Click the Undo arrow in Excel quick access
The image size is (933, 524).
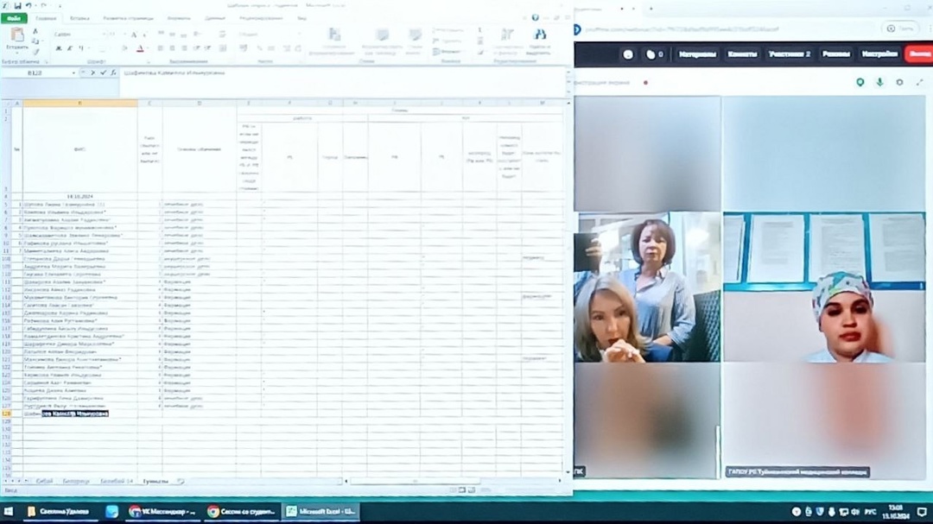tap(28, 5)
